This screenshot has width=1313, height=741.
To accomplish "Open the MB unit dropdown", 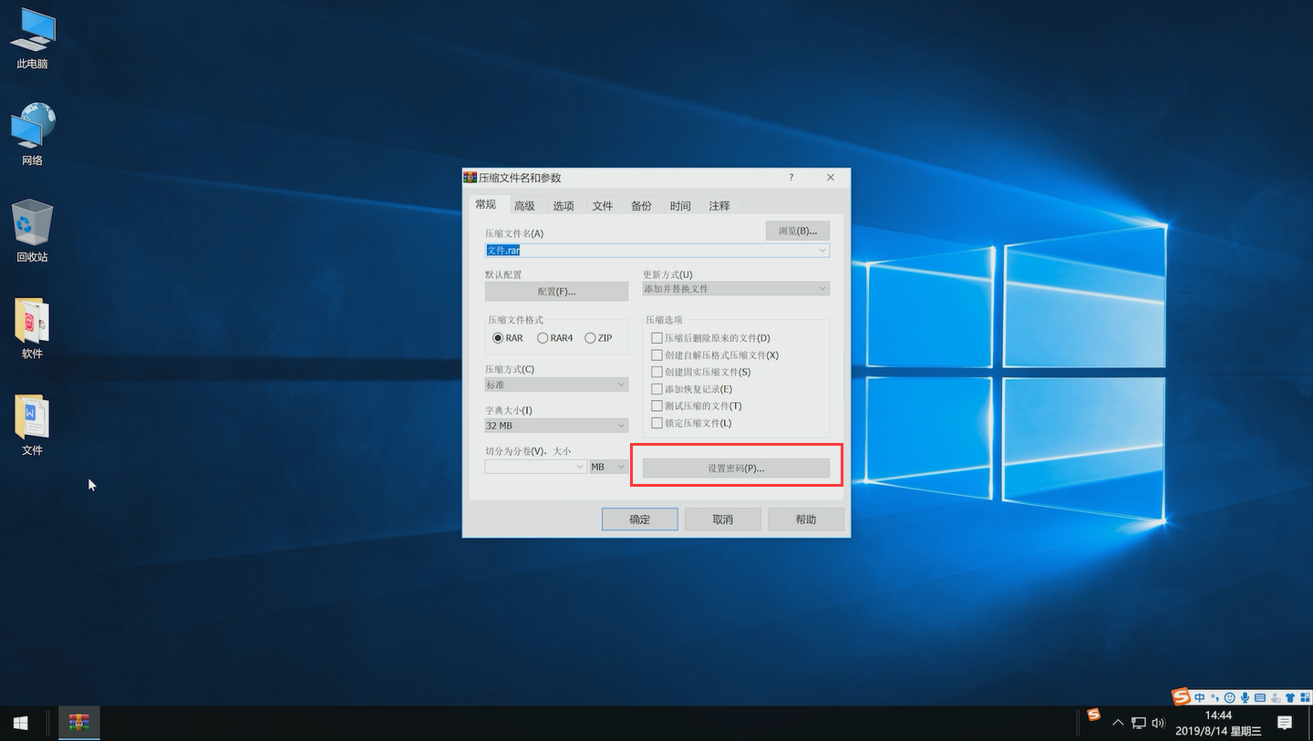I will point(609,467).
